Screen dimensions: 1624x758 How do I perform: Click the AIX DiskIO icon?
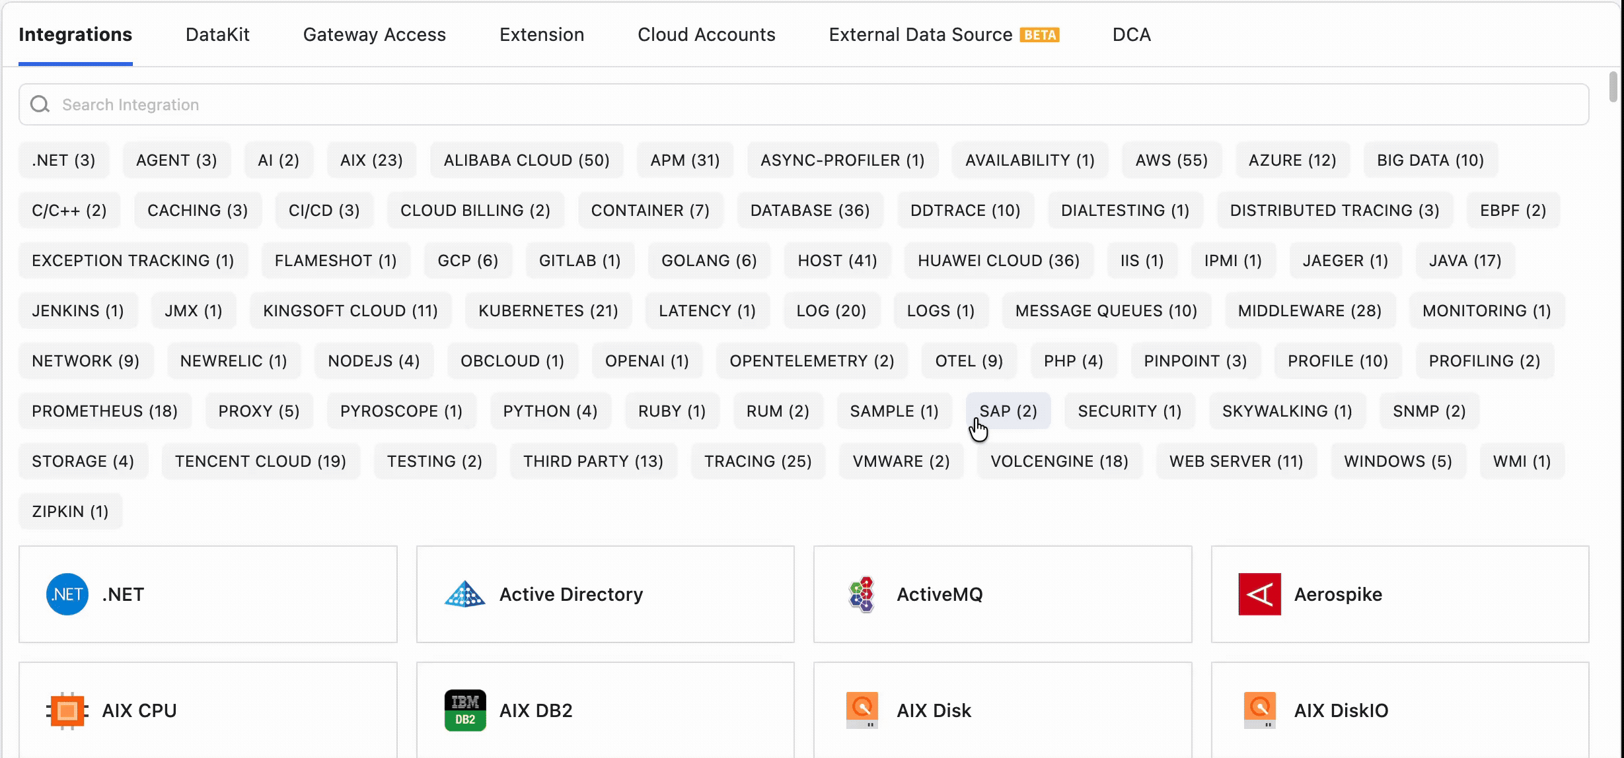click(1260, 710)
